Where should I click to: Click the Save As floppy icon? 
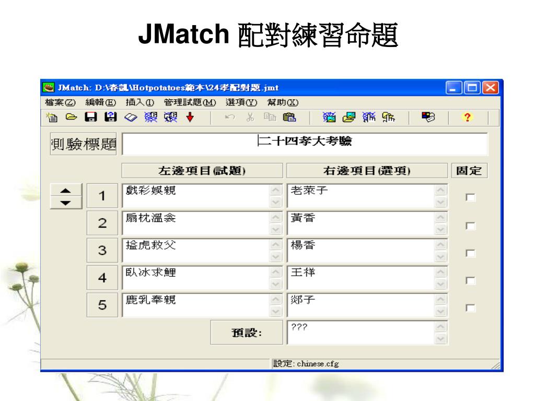111,117
